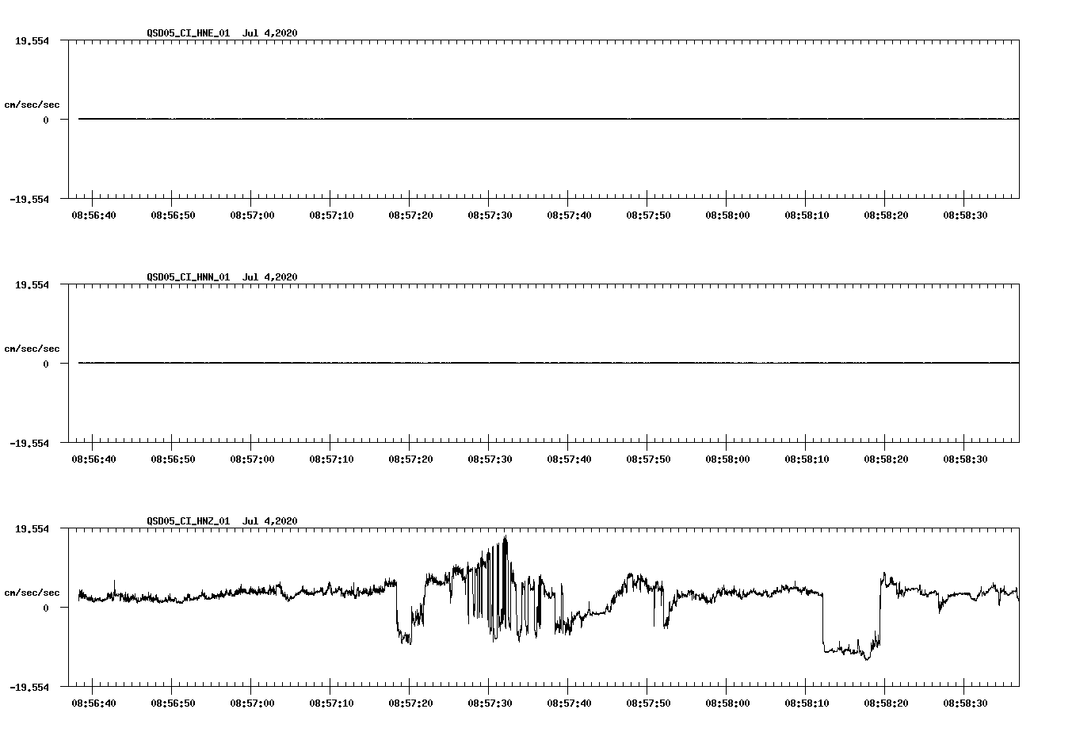Click the QSD05_CI_HNN_01 chart title
This screenshot has height=732, width=1076.
point(222,276)
